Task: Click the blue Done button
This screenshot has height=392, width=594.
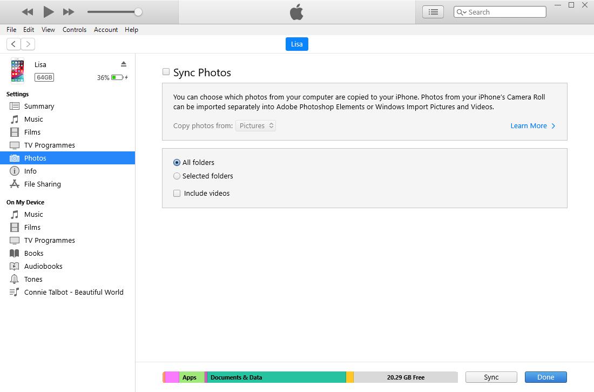Action: point(545,377)
